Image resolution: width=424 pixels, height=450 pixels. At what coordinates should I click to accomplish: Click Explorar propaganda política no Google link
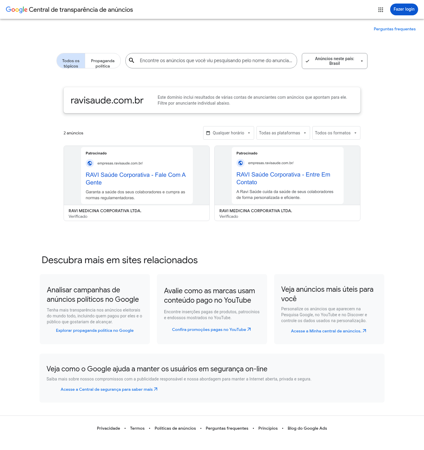pyautogui.click(x=95, y=330)
